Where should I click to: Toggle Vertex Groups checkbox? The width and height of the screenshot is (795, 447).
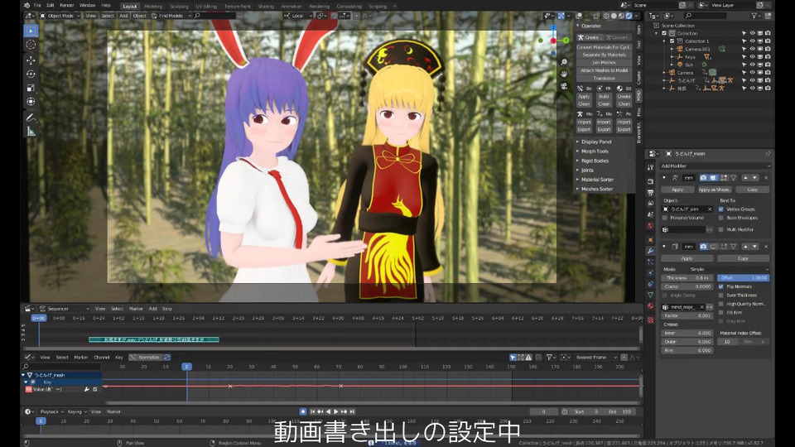(721, 209)
